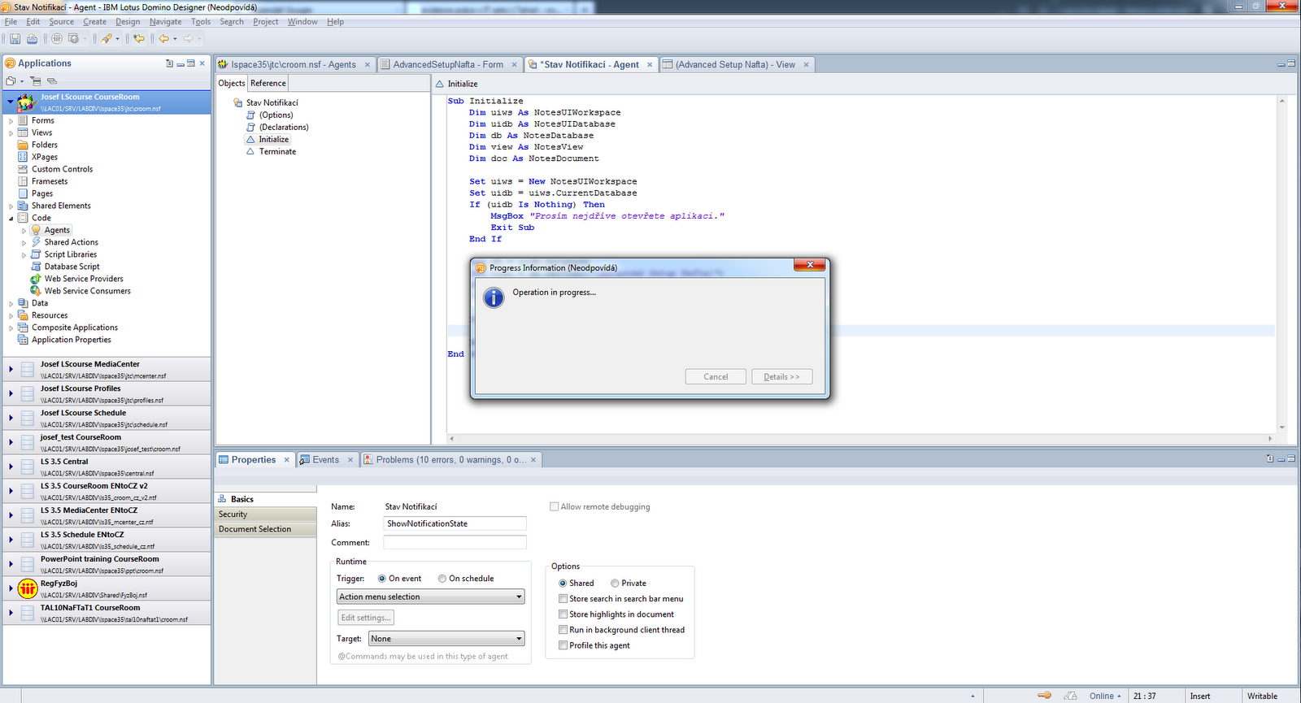
Task: Click the security lock icon in status bar
Action: point(1071,696)
